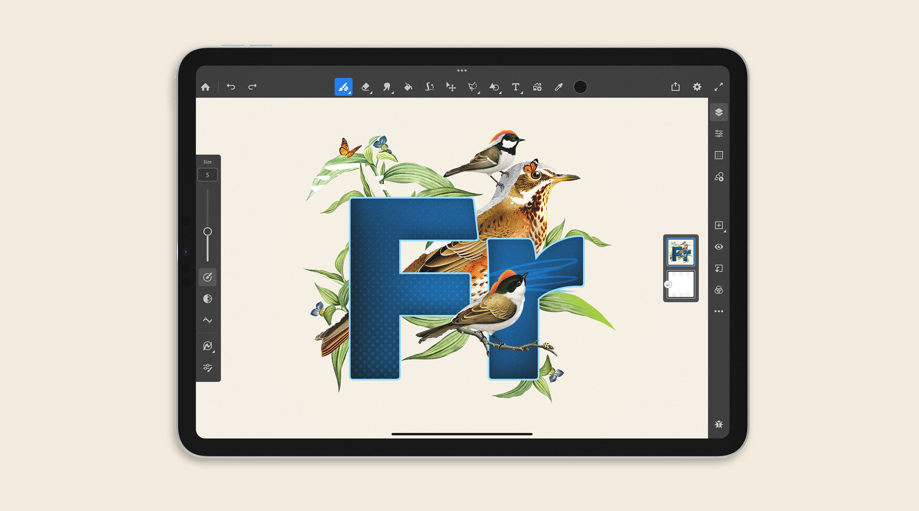Select the Transform move tool

pyautogui.click(x=451, y=87)
